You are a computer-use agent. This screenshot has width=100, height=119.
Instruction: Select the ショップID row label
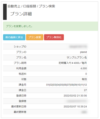pos(20,47)
